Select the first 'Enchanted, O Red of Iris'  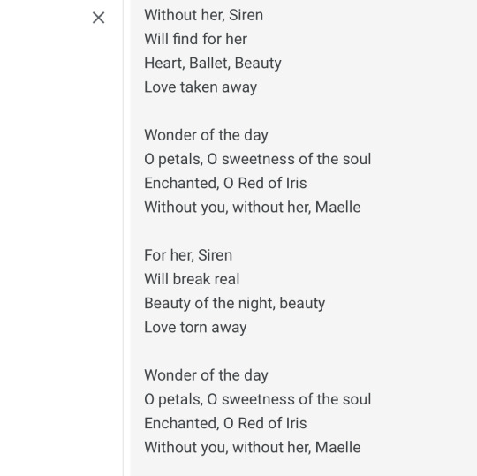pyautogui.click(x=225, y=184)
